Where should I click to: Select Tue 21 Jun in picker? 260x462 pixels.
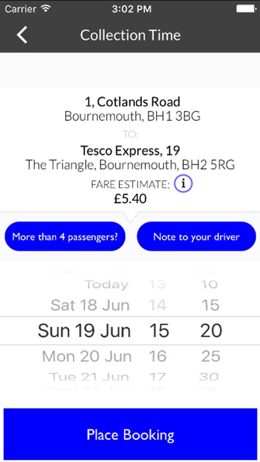[89, 376]
